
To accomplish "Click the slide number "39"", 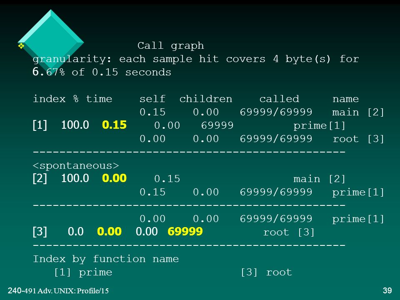I will [387, 290].
